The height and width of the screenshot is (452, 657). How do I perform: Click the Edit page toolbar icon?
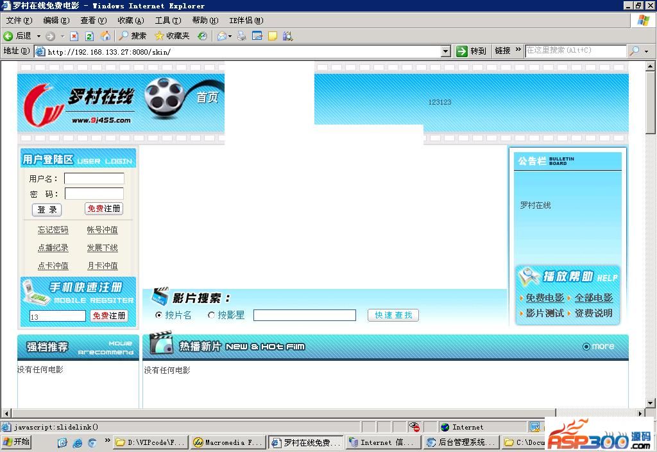[x=257, y=36]
